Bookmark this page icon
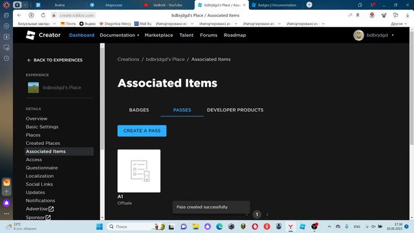This screenshot has height=233, width=414. pos(358,16)
